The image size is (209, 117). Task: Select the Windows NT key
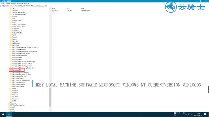point(17,70)
